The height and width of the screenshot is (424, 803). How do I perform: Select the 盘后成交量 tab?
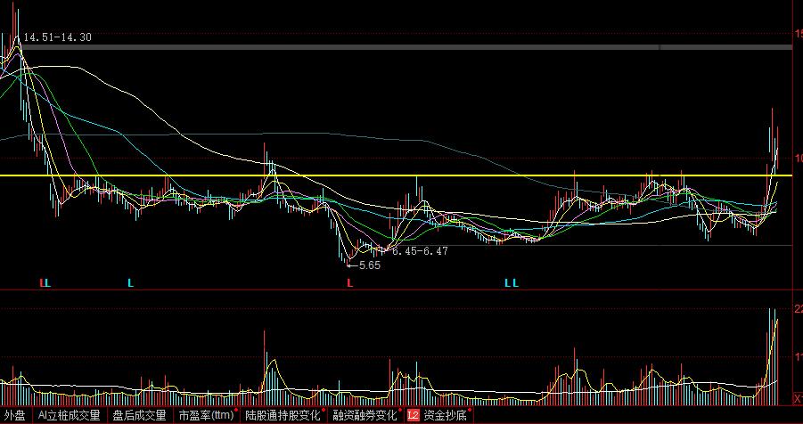139,415
